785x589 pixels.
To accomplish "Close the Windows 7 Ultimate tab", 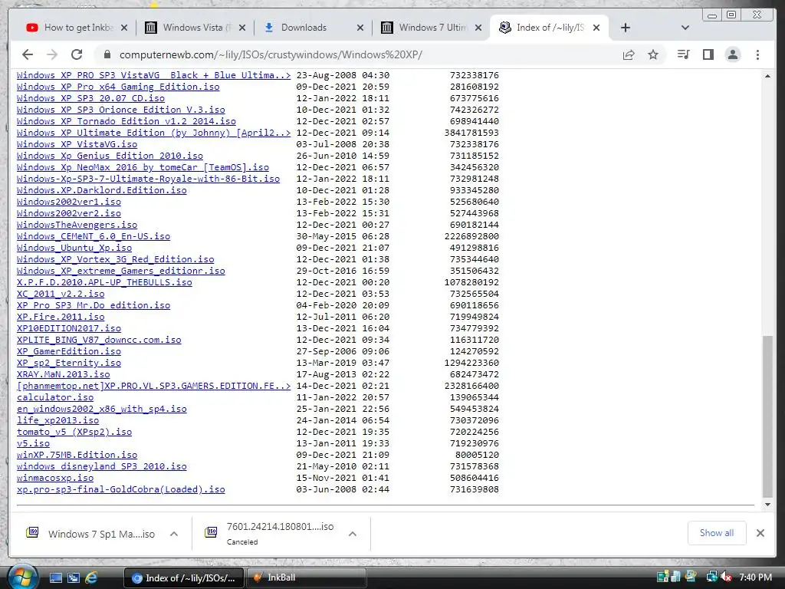I will tap(478, 28).
